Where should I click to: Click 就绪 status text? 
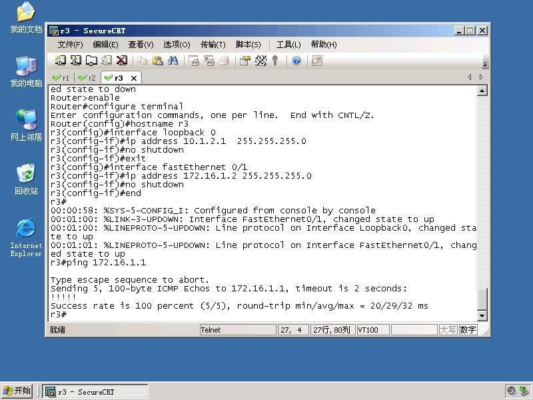[x=57, y=329]
